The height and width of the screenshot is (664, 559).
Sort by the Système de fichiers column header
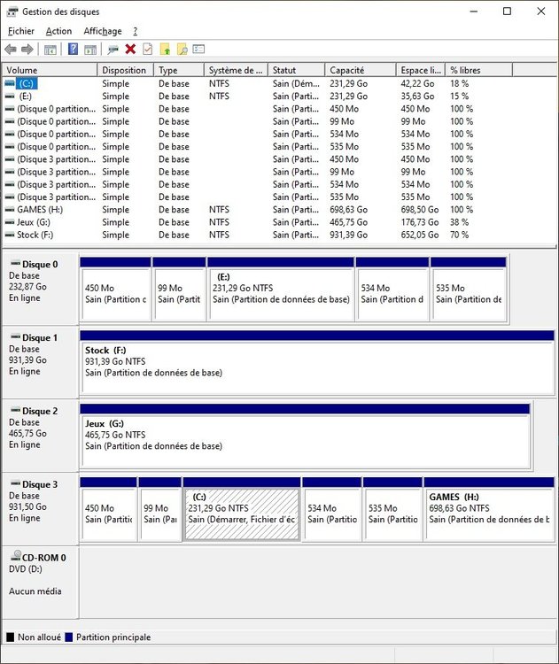236,70
